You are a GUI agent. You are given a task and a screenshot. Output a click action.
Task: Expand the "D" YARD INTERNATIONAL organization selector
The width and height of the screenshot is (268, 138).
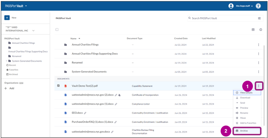[x=33, y=31]
